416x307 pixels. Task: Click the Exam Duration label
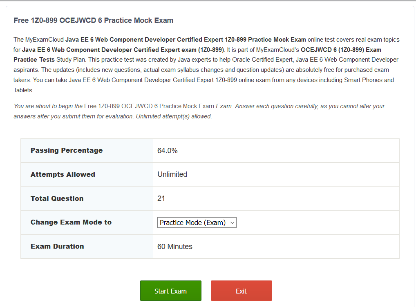[x=57, y=247]
